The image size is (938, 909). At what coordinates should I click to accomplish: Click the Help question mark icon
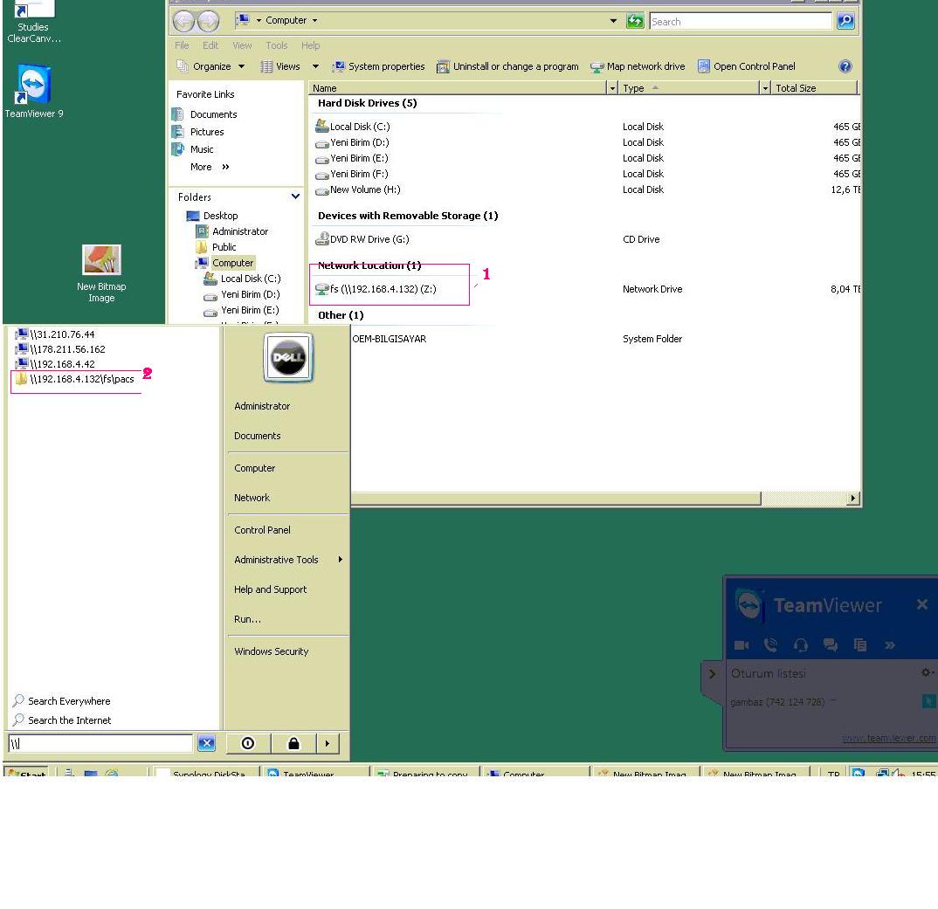845,66
